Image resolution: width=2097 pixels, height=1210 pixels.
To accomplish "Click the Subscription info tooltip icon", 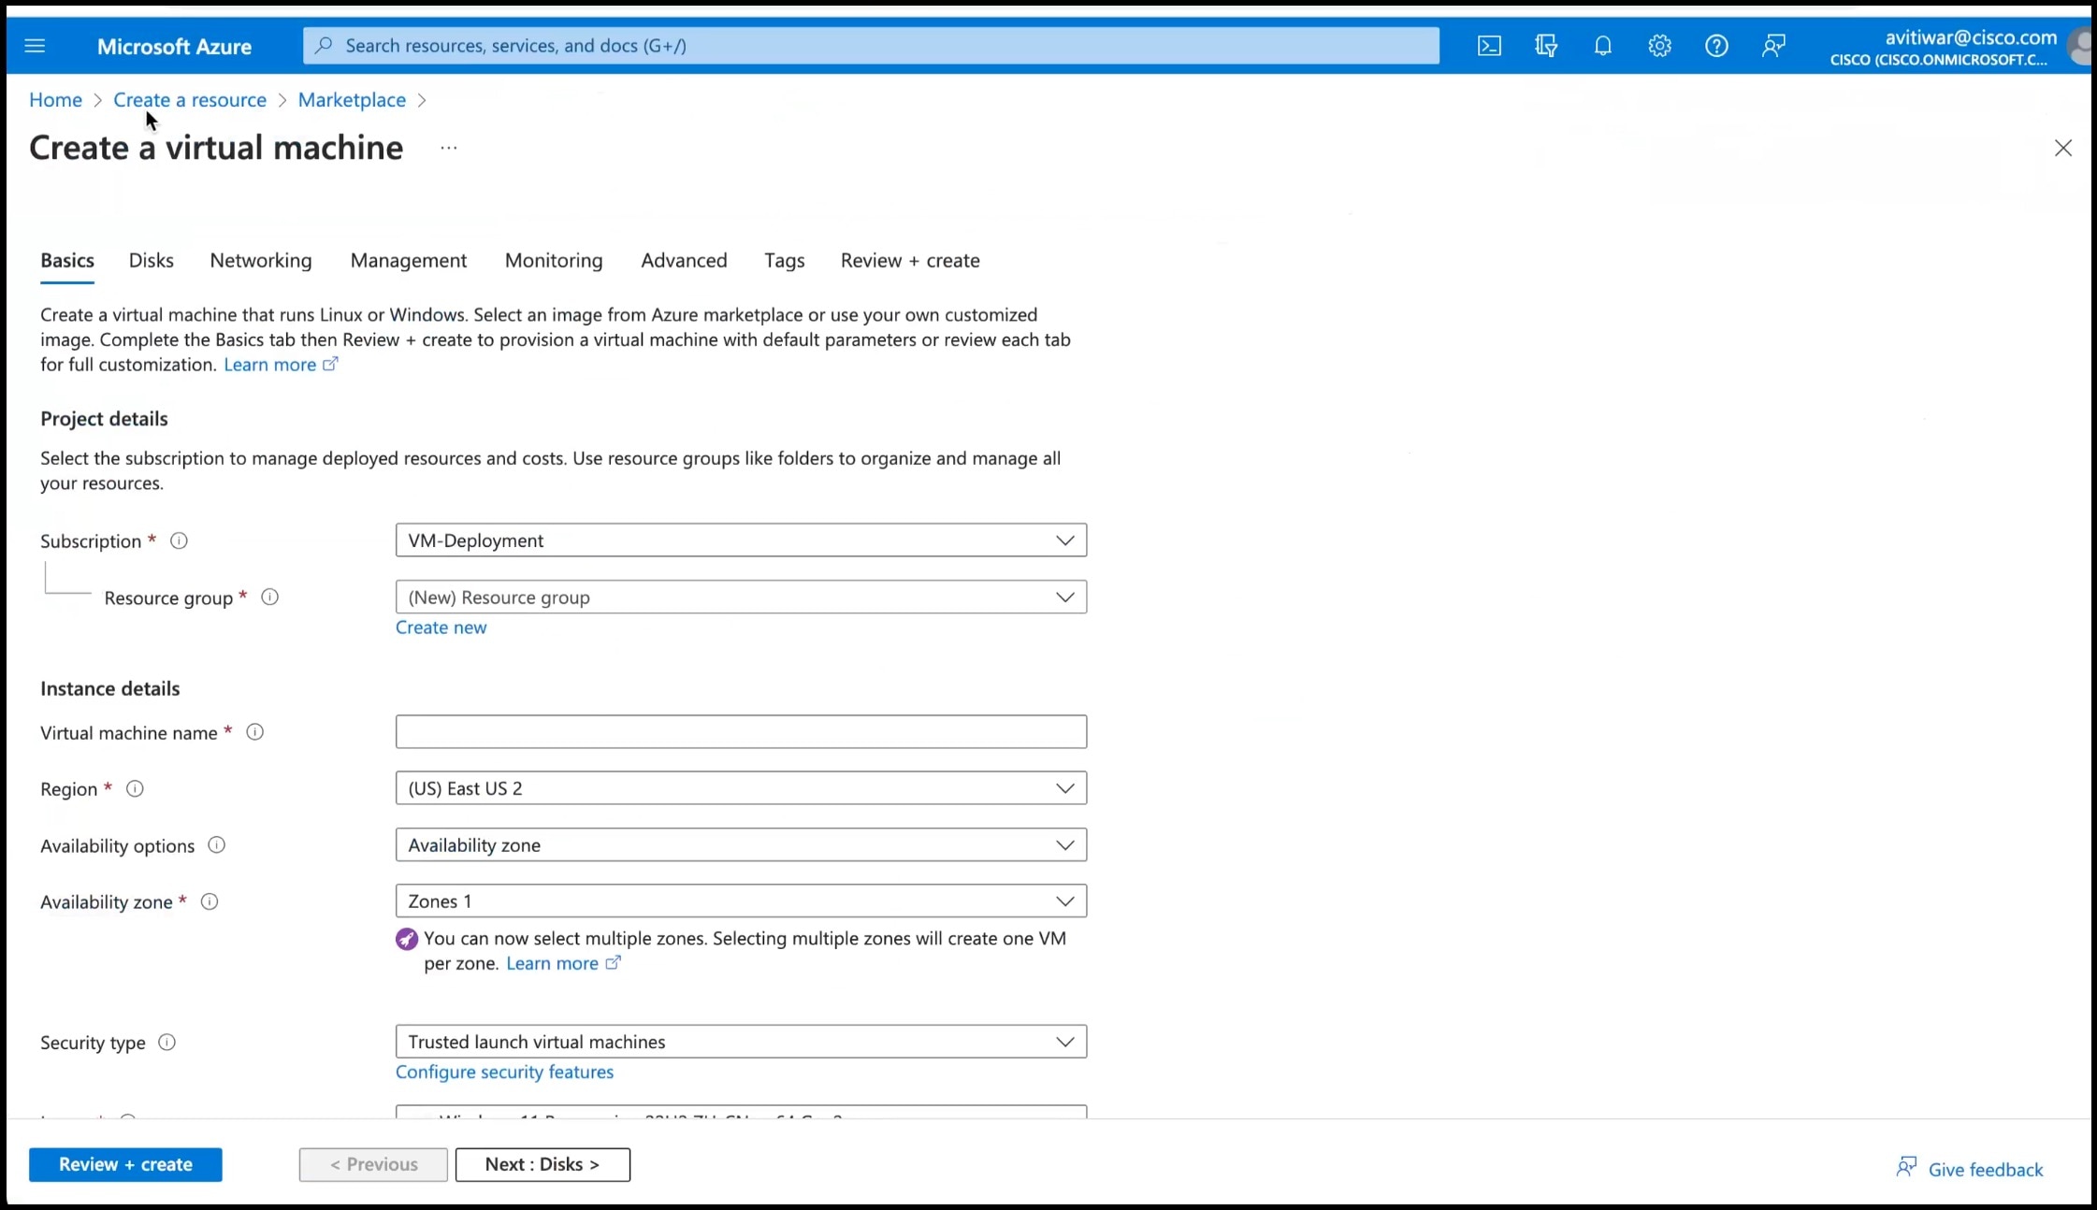I will [x=178, y=540].
